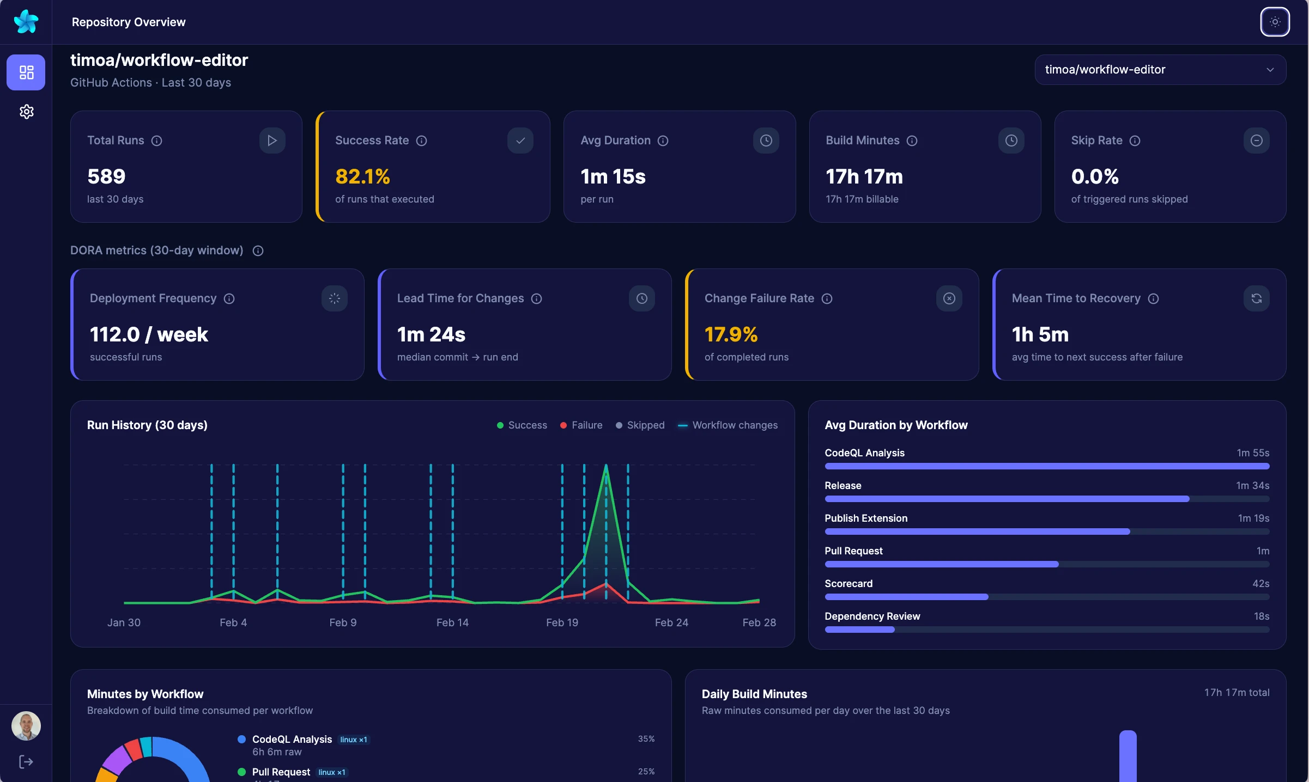Expand DORA metrics info tooltip

258,251
